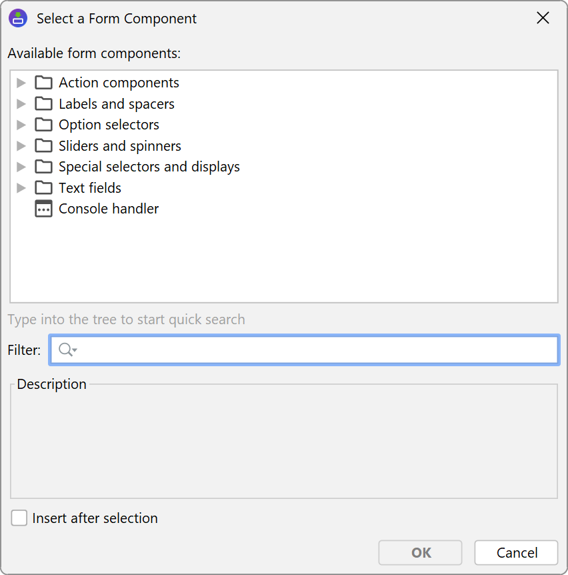Viewport: 568px width, 575px height.
Task: Click the Option selectors folder icon
Action: [43, 125]
